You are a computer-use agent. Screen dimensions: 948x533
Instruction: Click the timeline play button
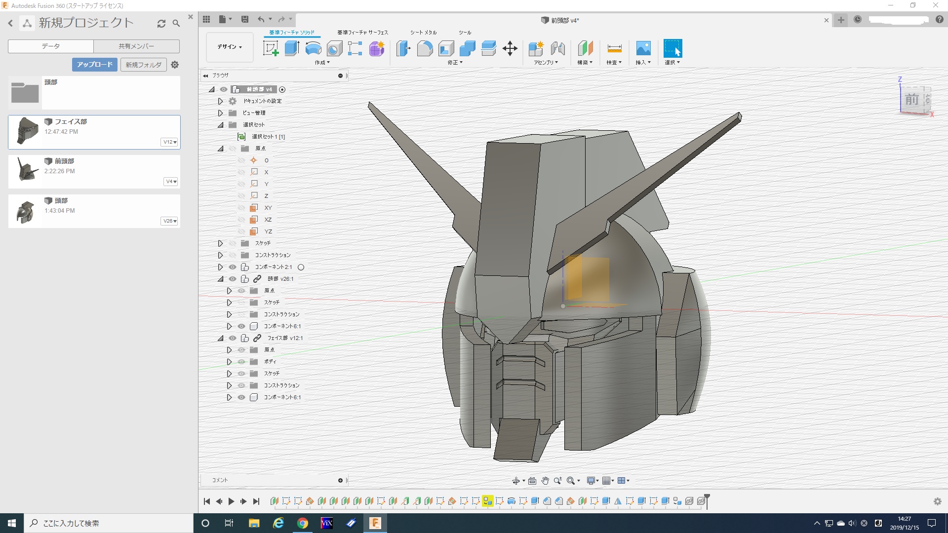pos(231,501)
